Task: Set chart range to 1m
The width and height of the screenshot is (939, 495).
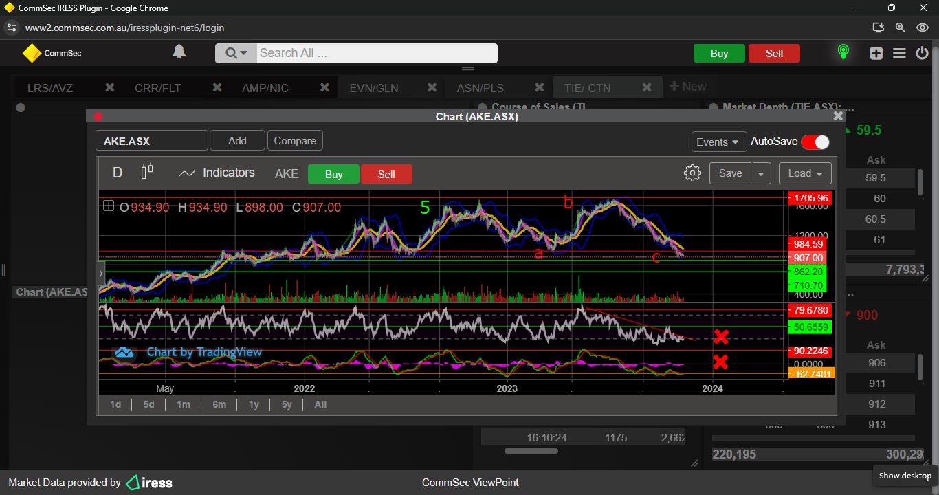Action: [x=184, y=404]
